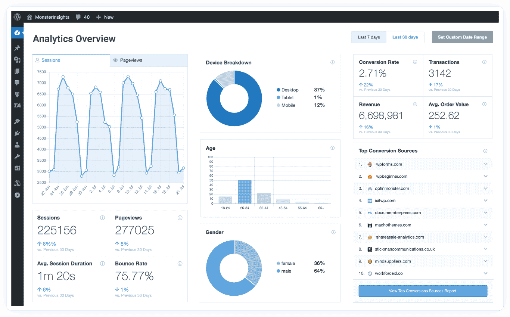Expand the machothemes.com conversion source row
This screenshot has height=317, width=510.
pyautogui.click(x=486, y=225)
